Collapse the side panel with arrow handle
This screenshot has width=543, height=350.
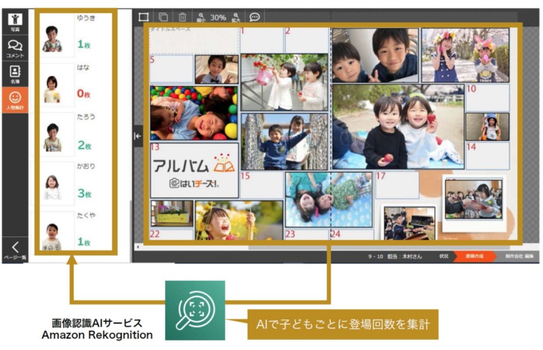click(137, 136)
